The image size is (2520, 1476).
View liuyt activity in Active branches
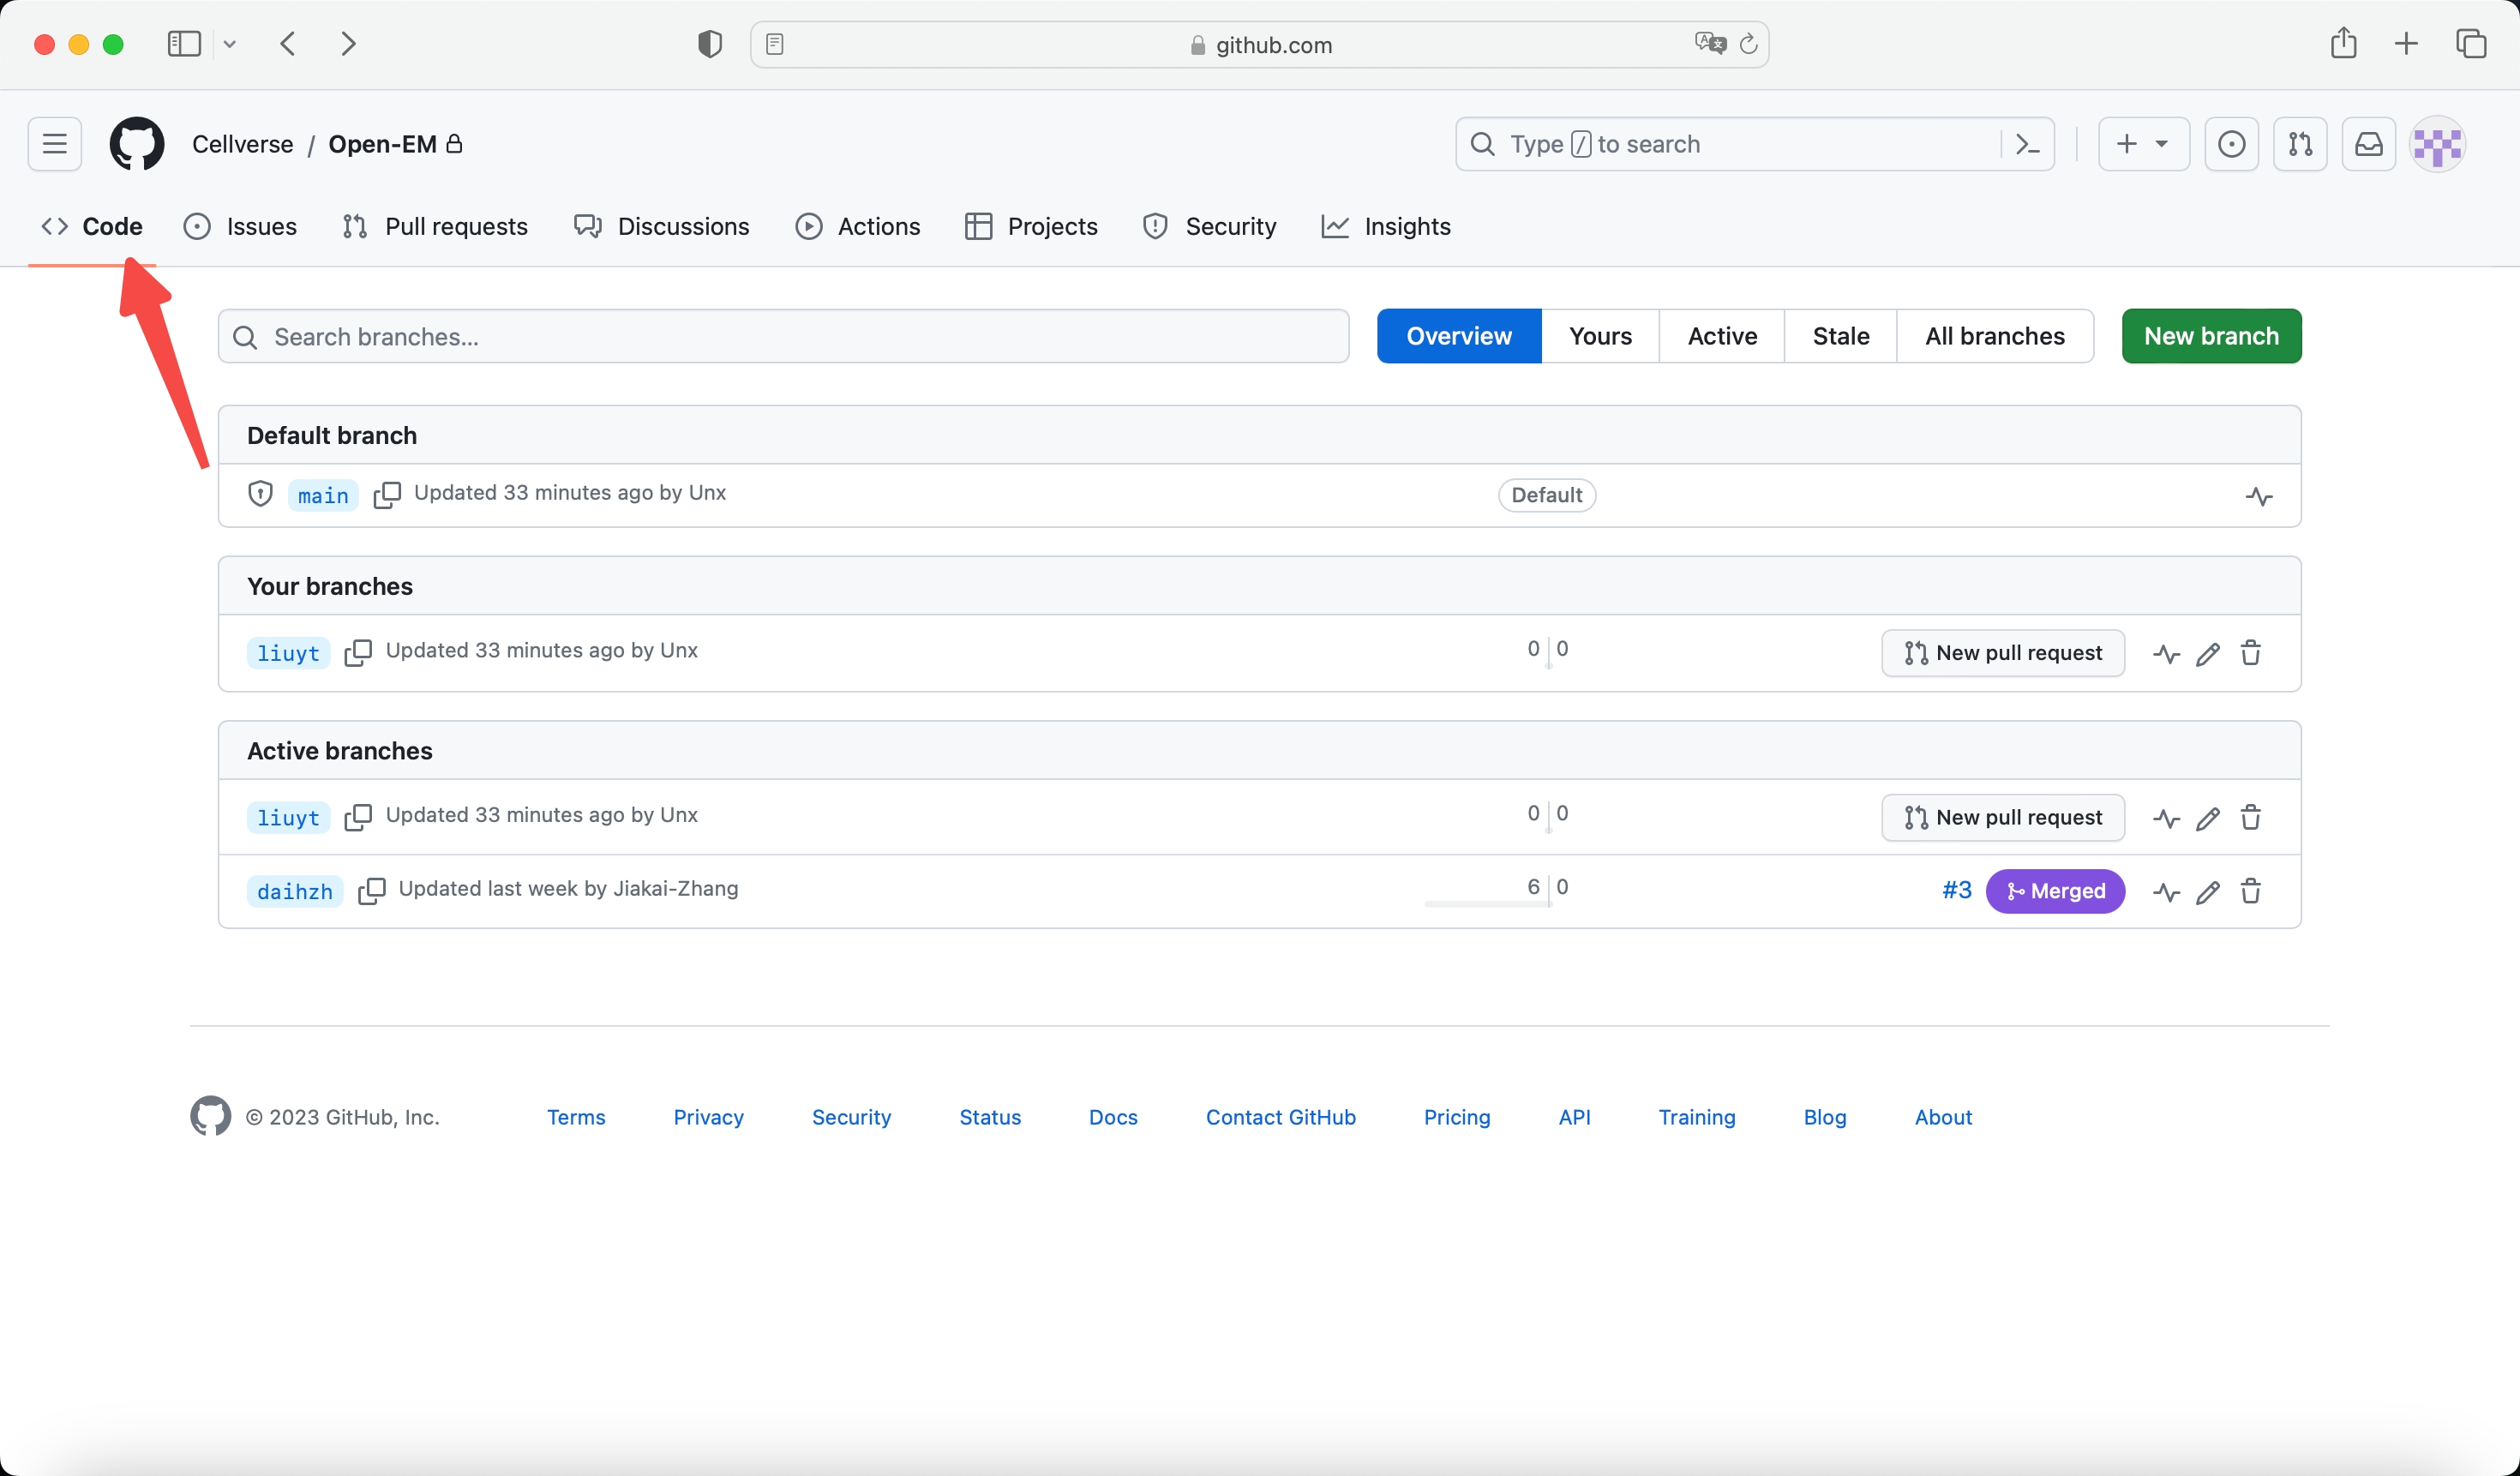click(2167, 818)
